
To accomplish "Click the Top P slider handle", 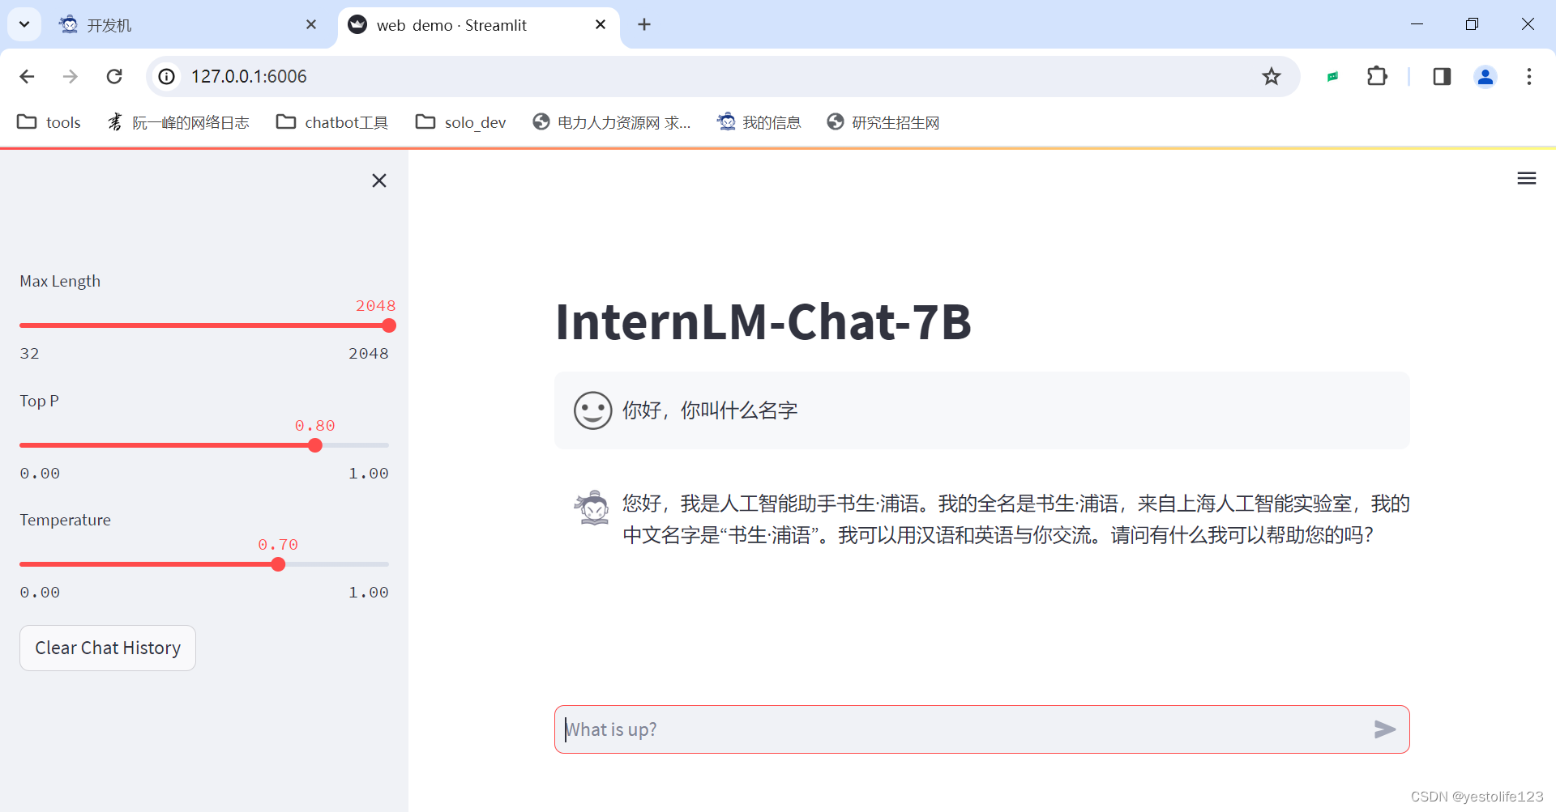I will 315,445.
